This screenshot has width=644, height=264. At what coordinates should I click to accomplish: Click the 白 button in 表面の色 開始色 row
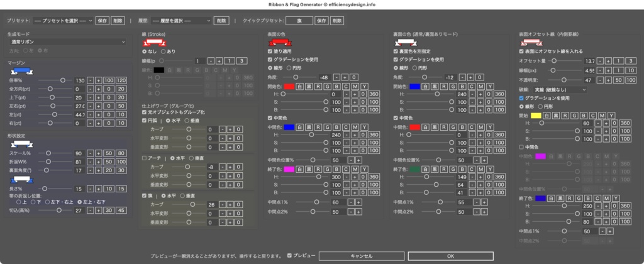pyautogui.click(x=300, y=87)
